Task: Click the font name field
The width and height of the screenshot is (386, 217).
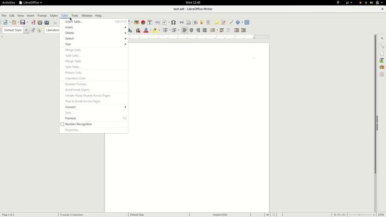Action: [x=52, y=30]
